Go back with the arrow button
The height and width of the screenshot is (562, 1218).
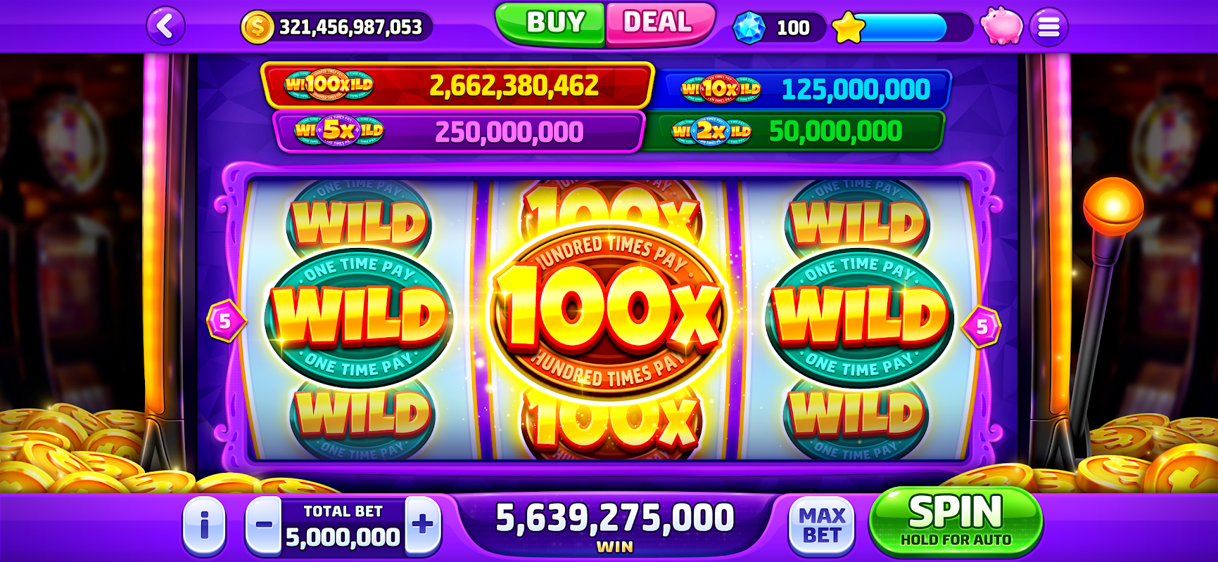point(165,27)
